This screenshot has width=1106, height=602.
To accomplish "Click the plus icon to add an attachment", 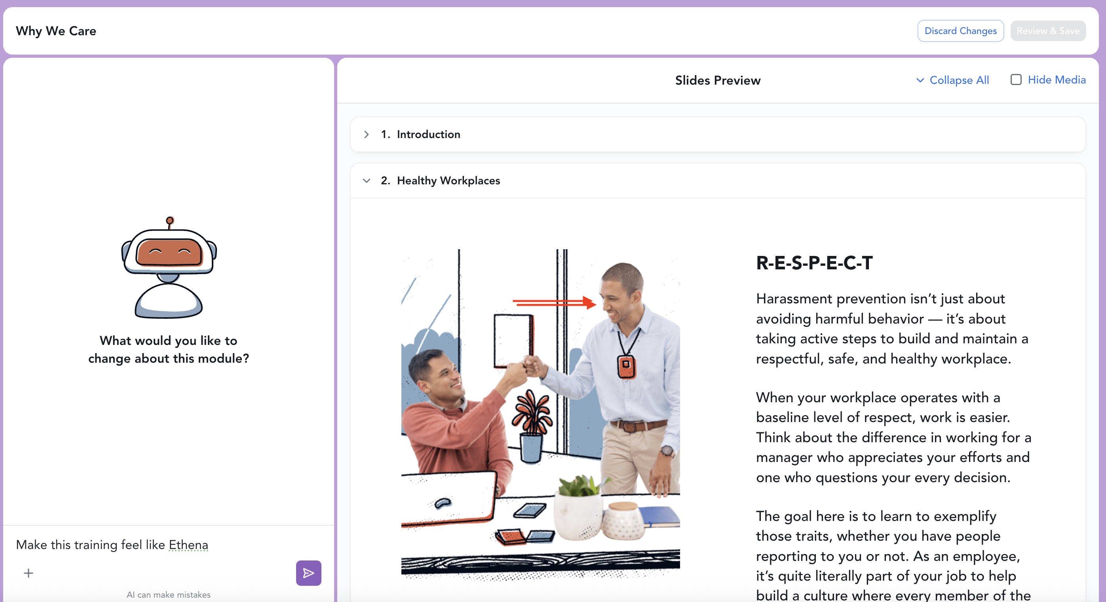I will tap(29, 573).
